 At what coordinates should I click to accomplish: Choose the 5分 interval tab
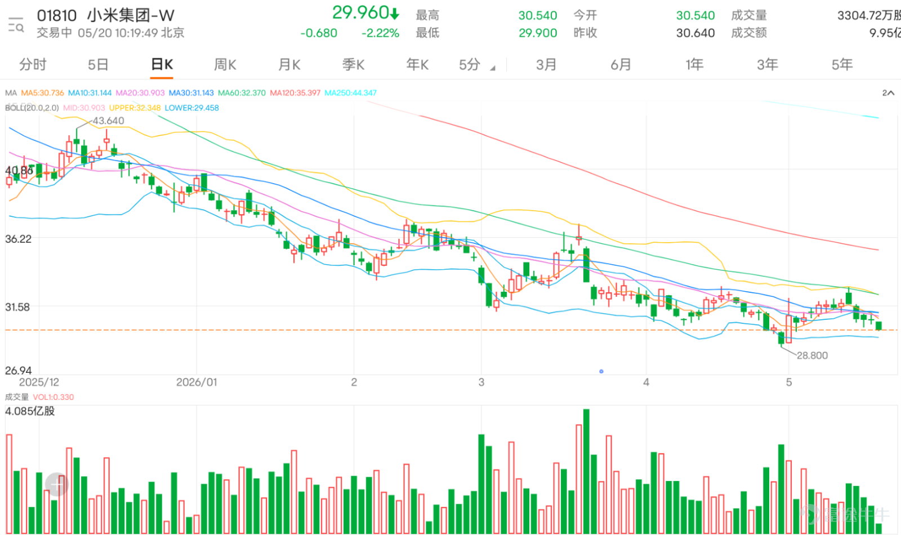coord(470,65)
